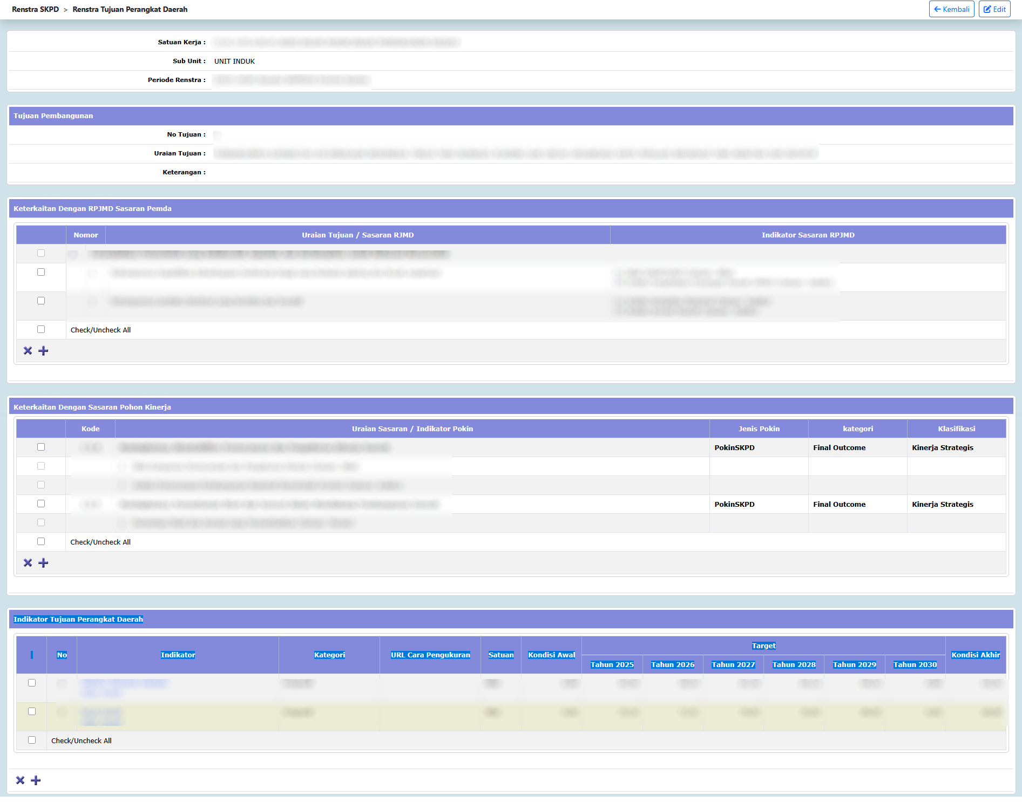Open Renstra SKPD breadcrumb link
The height and width of the screenshot is (802, 1022).
35,9
